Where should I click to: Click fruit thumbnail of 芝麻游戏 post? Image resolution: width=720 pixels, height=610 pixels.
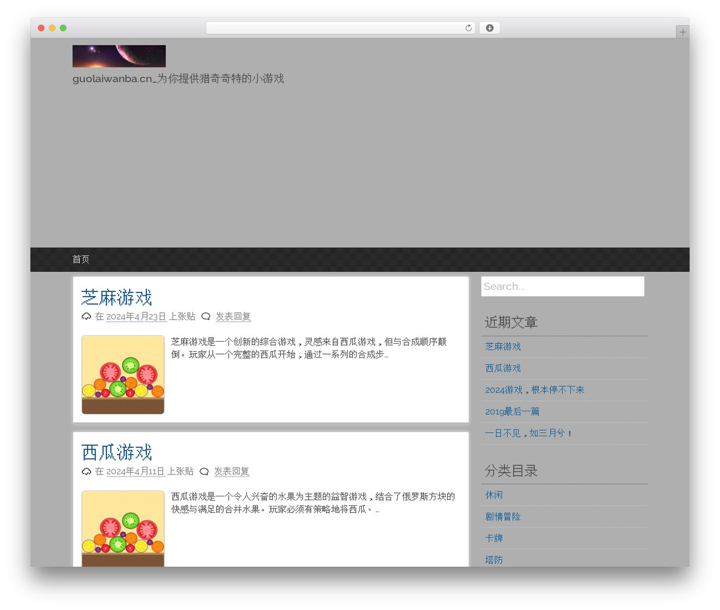click(x=123, y=375)
